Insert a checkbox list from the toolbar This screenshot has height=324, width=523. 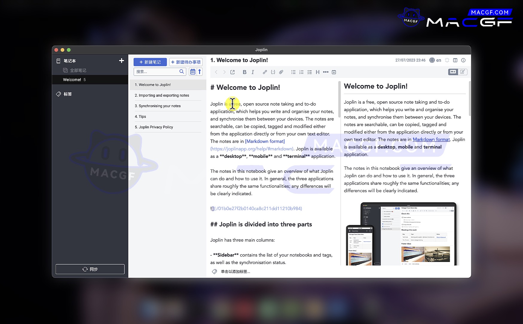[x=310, y=72]
